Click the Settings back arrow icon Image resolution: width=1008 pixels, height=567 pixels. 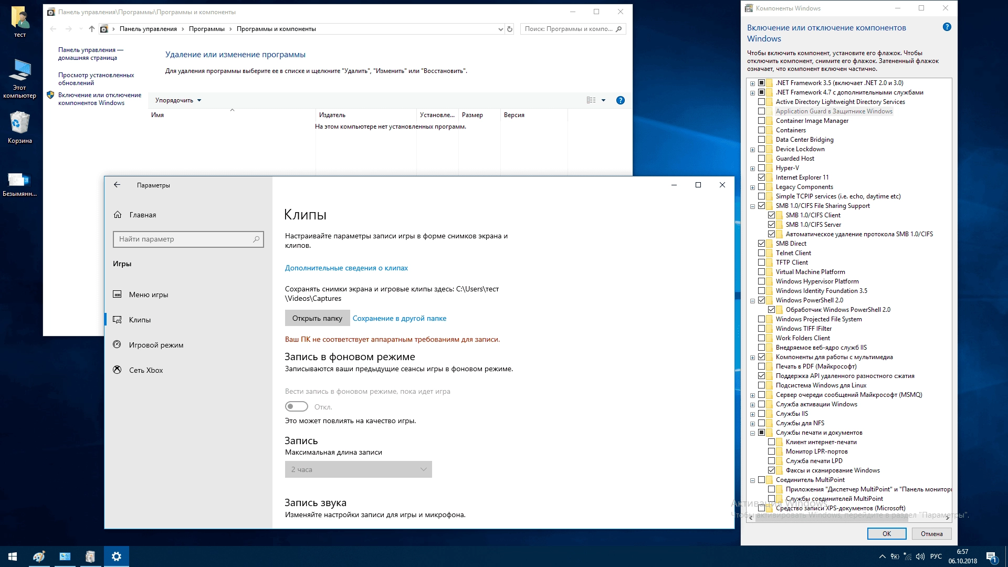(x=117, y=185)
